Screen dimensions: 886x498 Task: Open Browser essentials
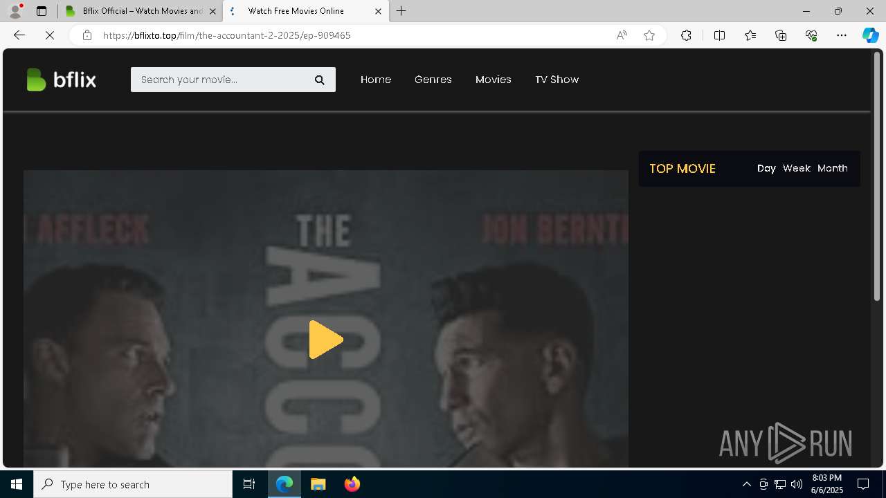tap(811, 35)
